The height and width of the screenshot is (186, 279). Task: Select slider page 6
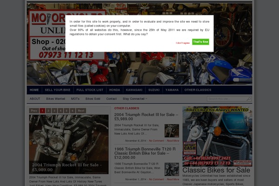(x=73, y=111)
